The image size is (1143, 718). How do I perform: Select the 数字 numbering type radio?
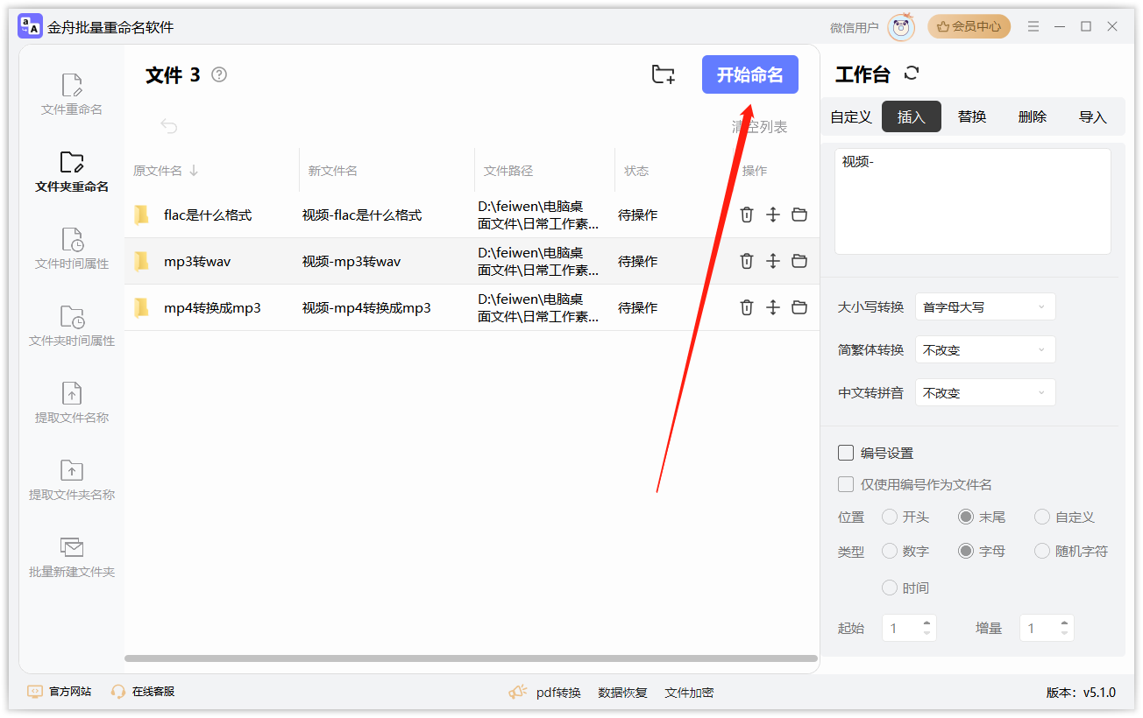point(891,551)
